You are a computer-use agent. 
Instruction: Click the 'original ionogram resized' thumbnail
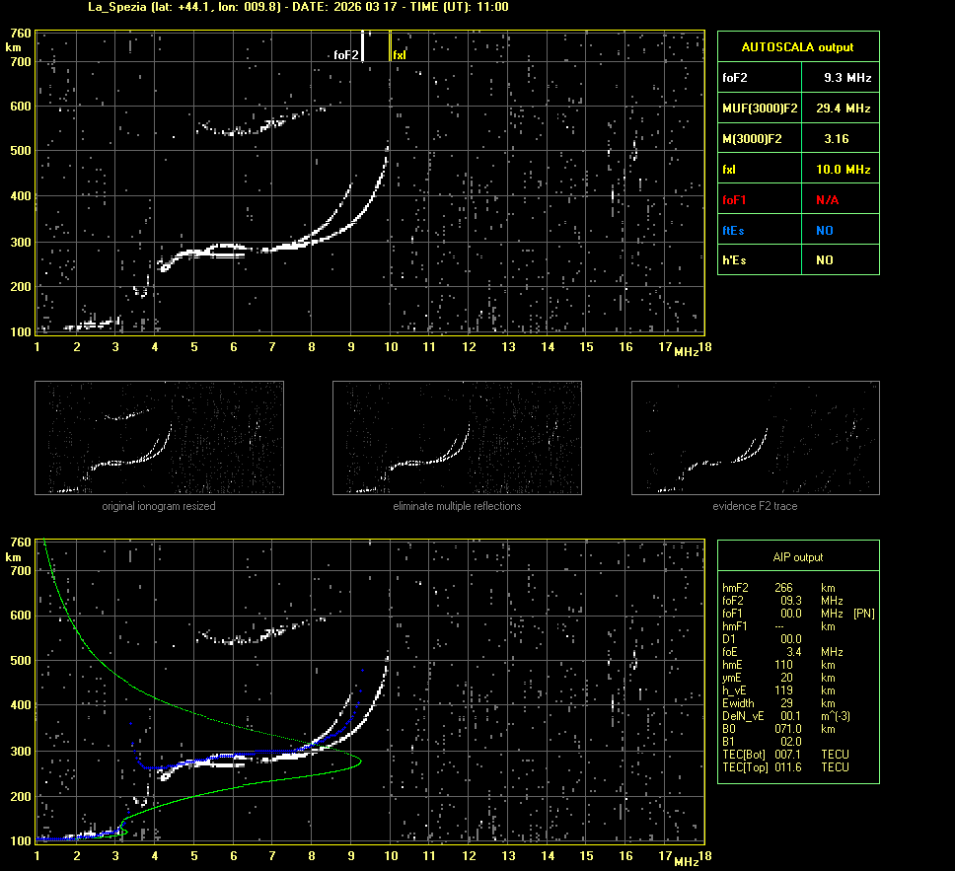(x=159, y=438)
